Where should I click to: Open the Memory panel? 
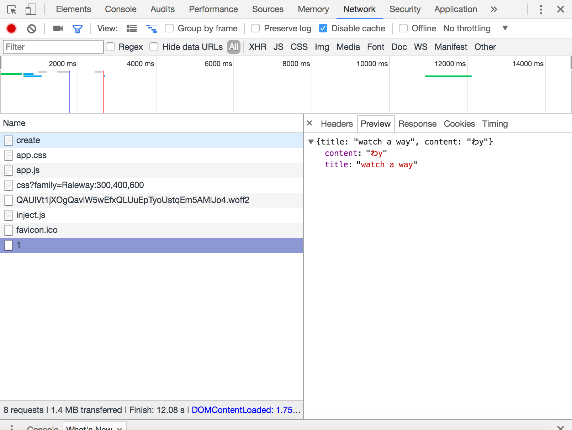click(x=313, y=9)
